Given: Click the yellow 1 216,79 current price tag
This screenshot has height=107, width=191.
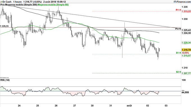Looking at the screenshot, I should [x=186, y=50].
